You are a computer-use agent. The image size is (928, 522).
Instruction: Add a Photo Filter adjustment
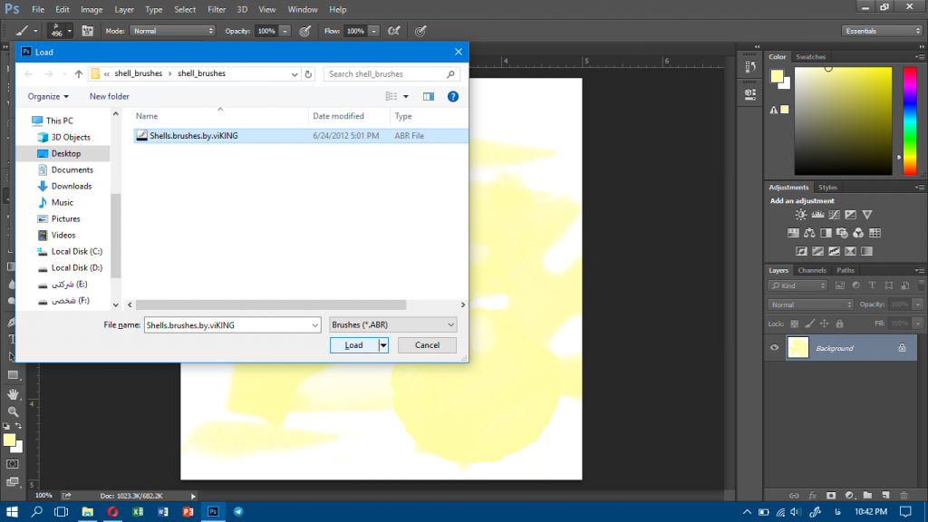[x=842, y=233]
